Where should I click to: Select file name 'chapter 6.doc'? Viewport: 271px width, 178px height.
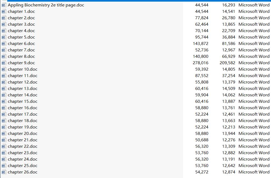click(x=22, y=44)
